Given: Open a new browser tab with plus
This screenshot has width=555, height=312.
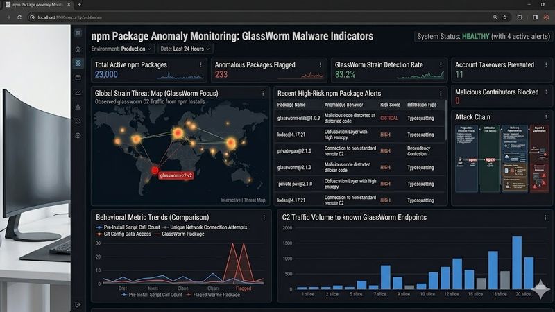Looking at the screenshot, I should pyautogui.click(x=79, y=5).
